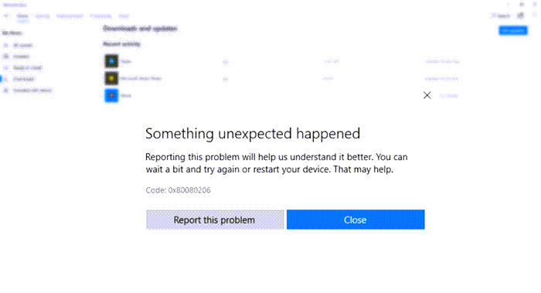The height and width of the screenshot is (293, 541).
Task: Open All owned in My library sidebar
Action: coord(22,45)
